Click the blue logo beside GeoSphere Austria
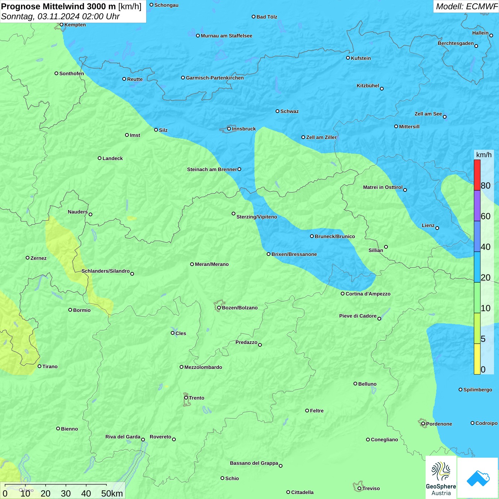The height and width of the screenshot is (499, 499). (x=478, y=478)
